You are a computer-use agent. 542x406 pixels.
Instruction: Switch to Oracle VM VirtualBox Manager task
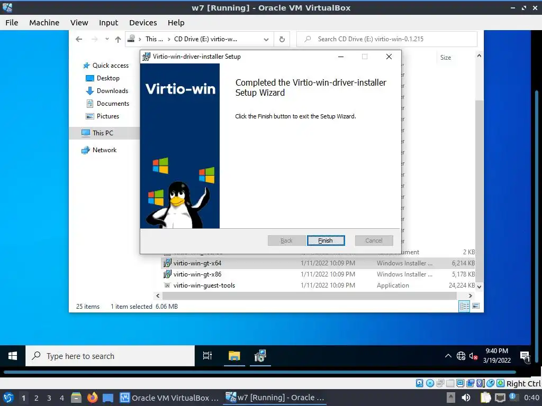point(169,398)
